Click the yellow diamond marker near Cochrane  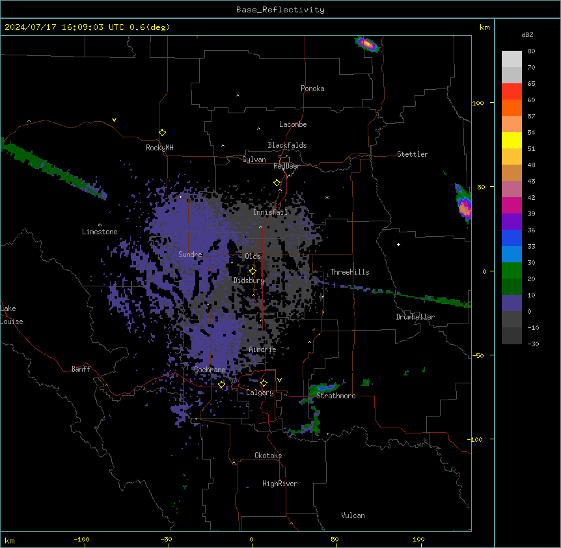point(221,385)
